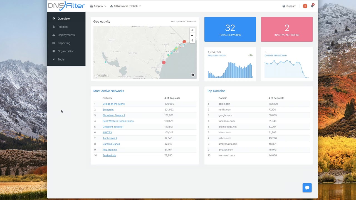The image size is (356, 200).
Task: Zoom in on the Geo Activity map
Action: pos(192,30)
